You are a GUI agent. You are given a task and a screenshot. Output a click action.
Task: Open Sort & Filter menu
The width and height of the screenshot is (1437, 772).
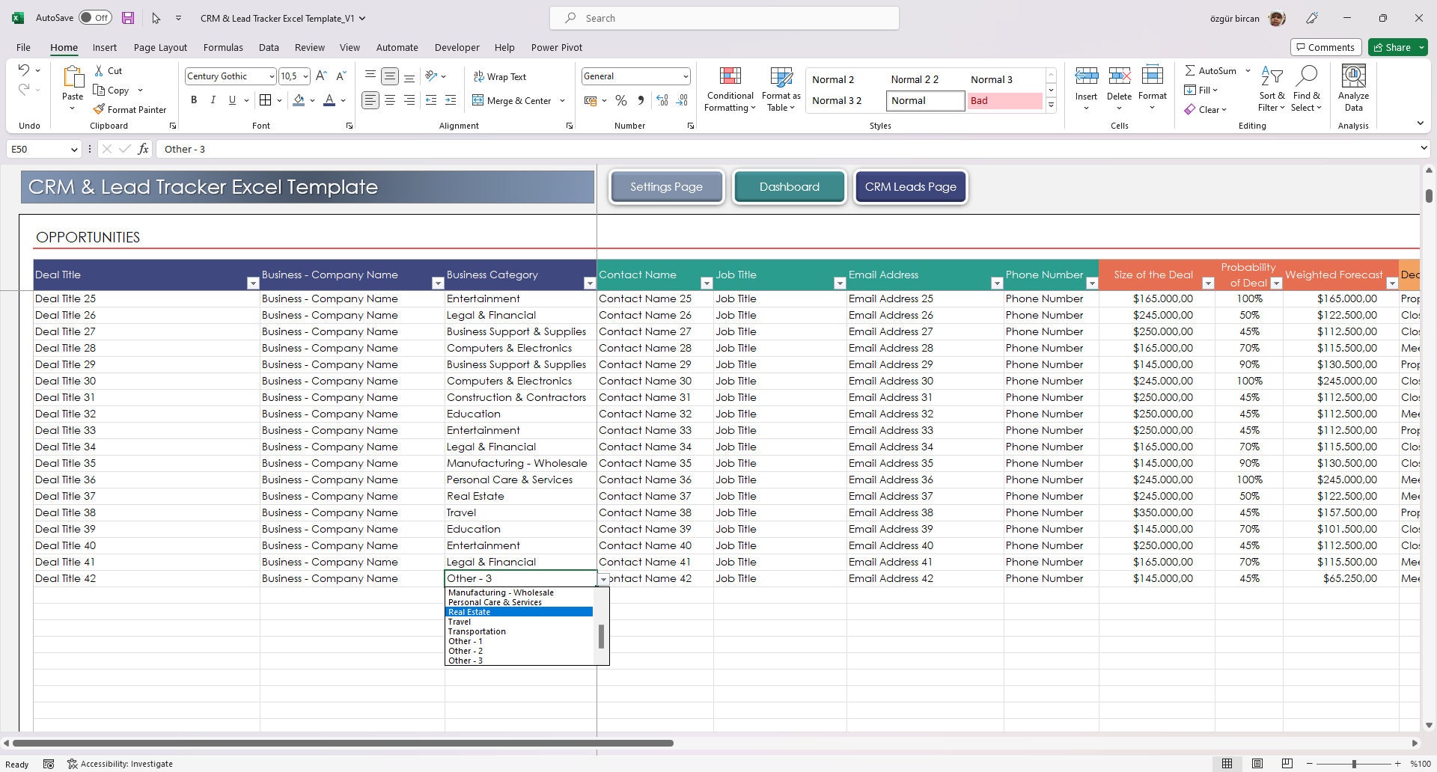(x=1271, y=90)
